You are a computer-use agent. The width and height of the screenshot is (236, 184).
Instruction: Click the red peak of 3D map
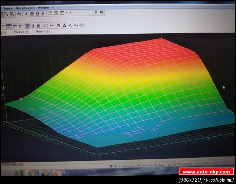pos(161,39)
